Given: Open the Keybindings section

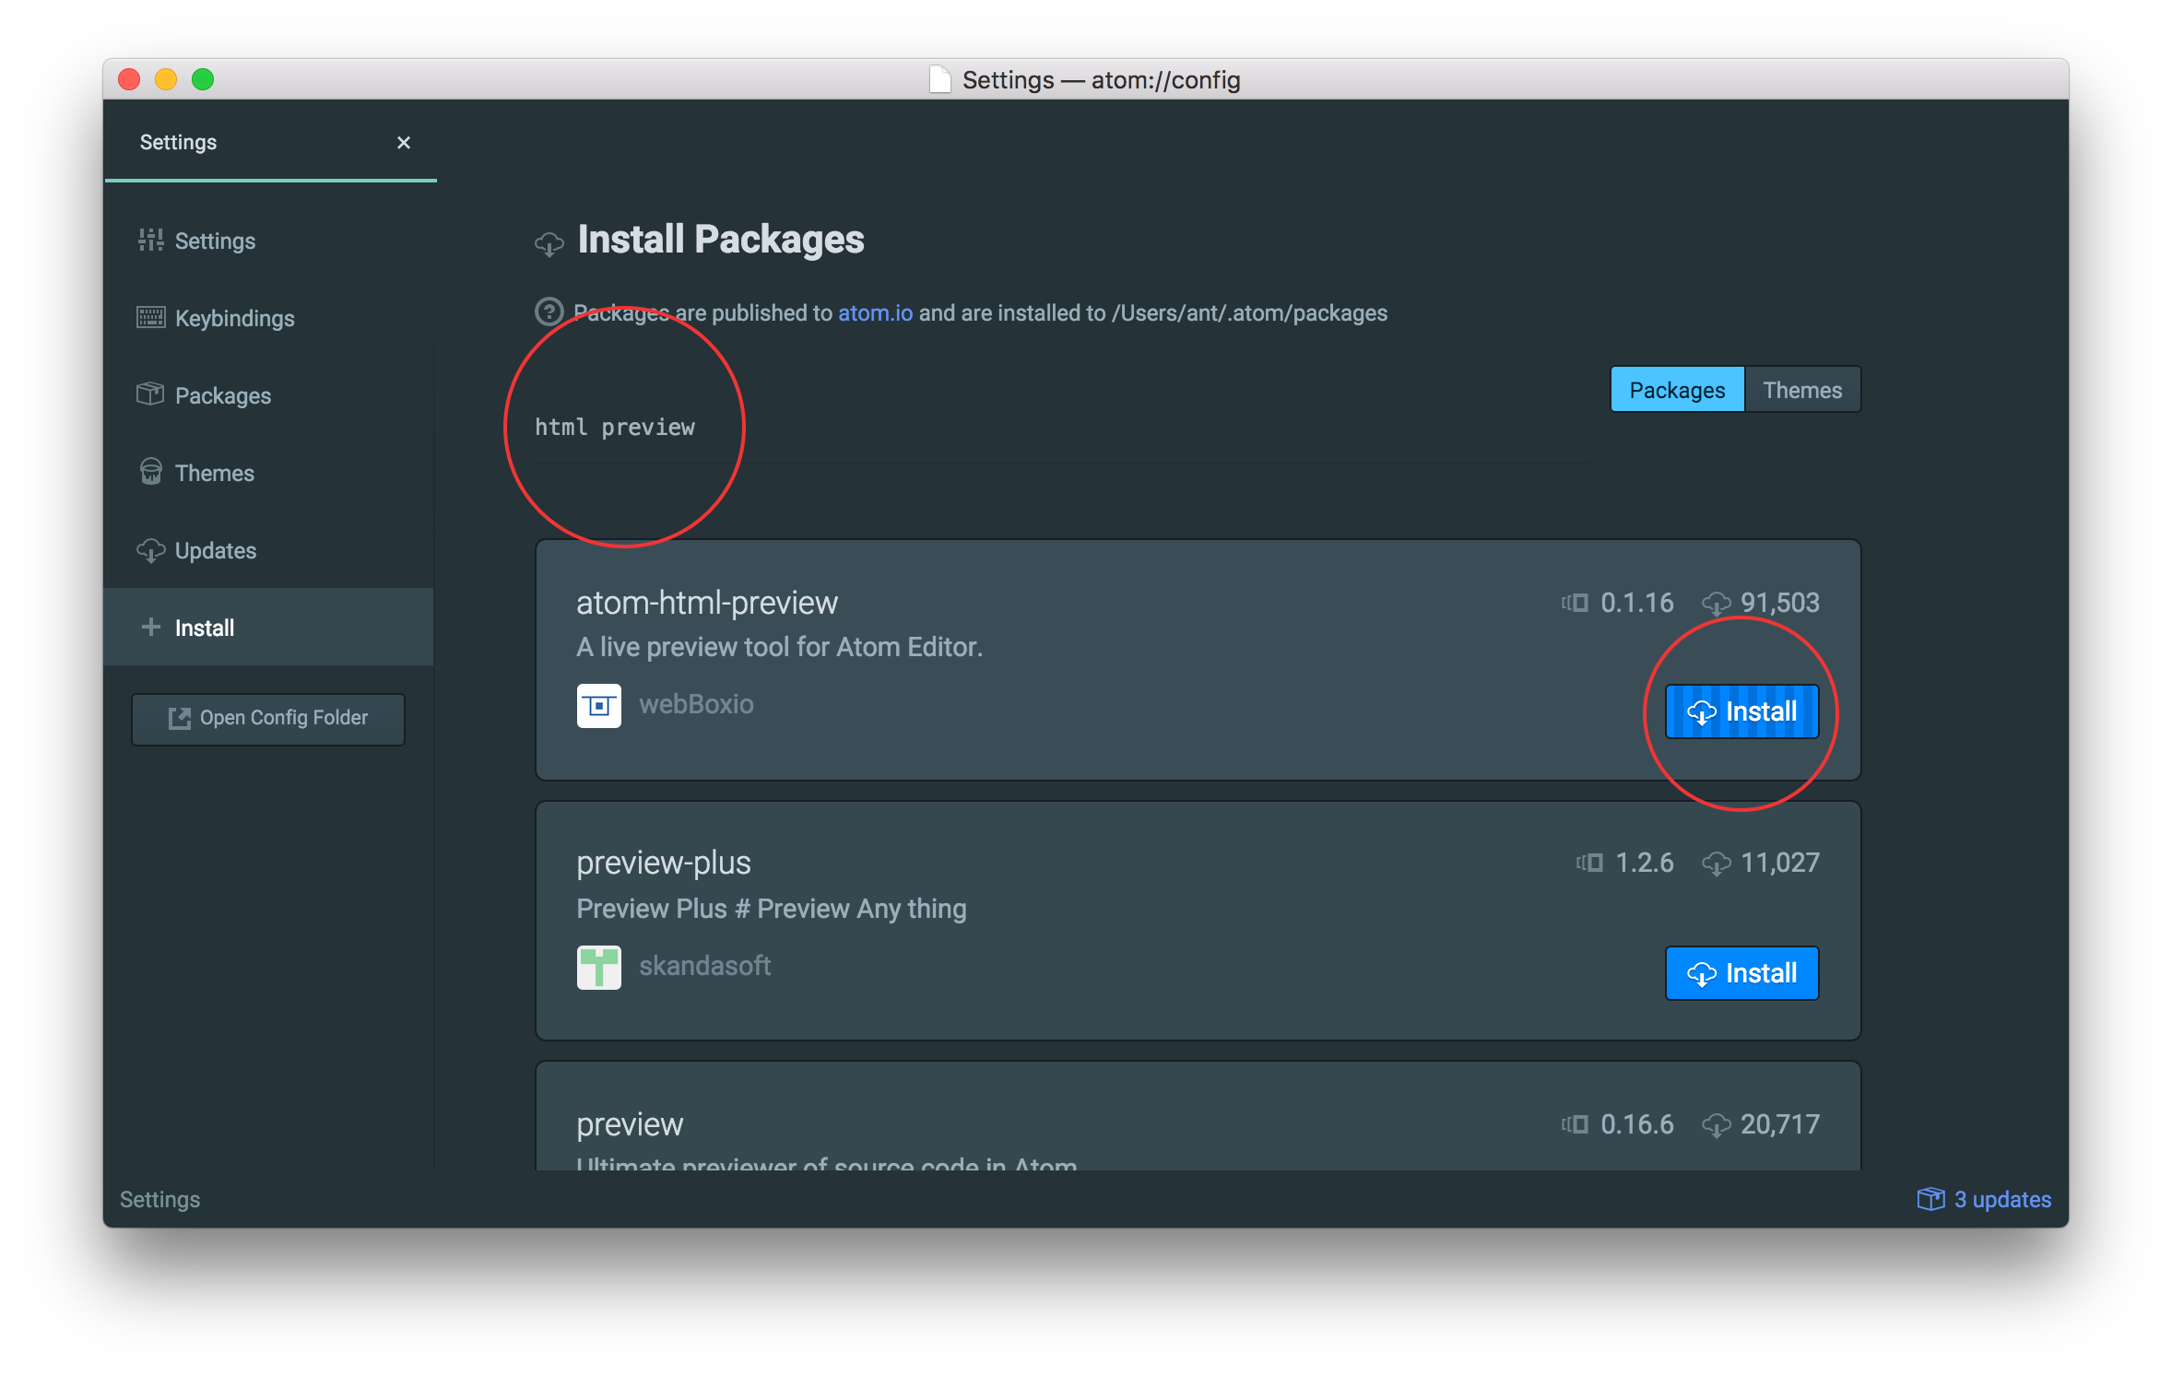Looking at the screenshot, I should coord(268,318).
